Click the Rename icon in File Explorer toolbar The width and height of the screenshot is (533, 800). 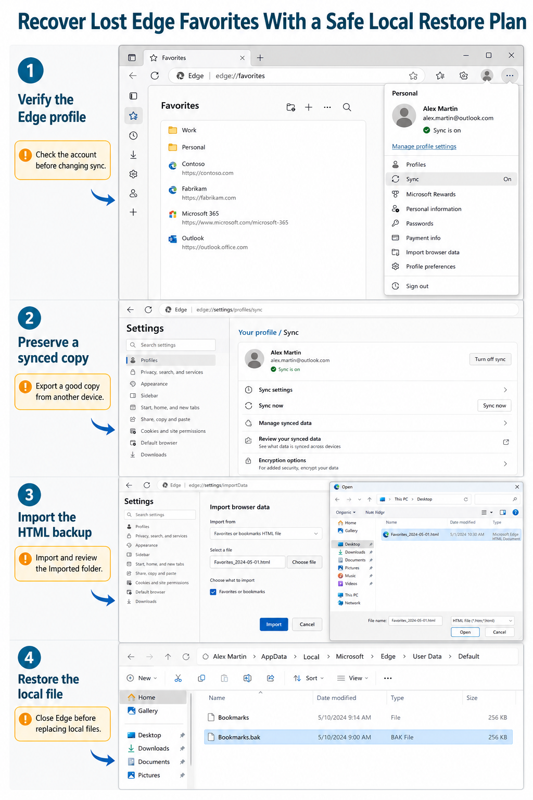(247, 678)
